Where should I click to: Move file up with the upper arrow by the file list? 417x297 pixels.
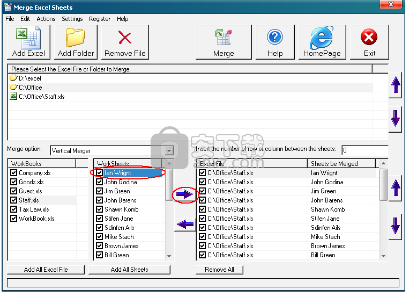pos(396,85)
